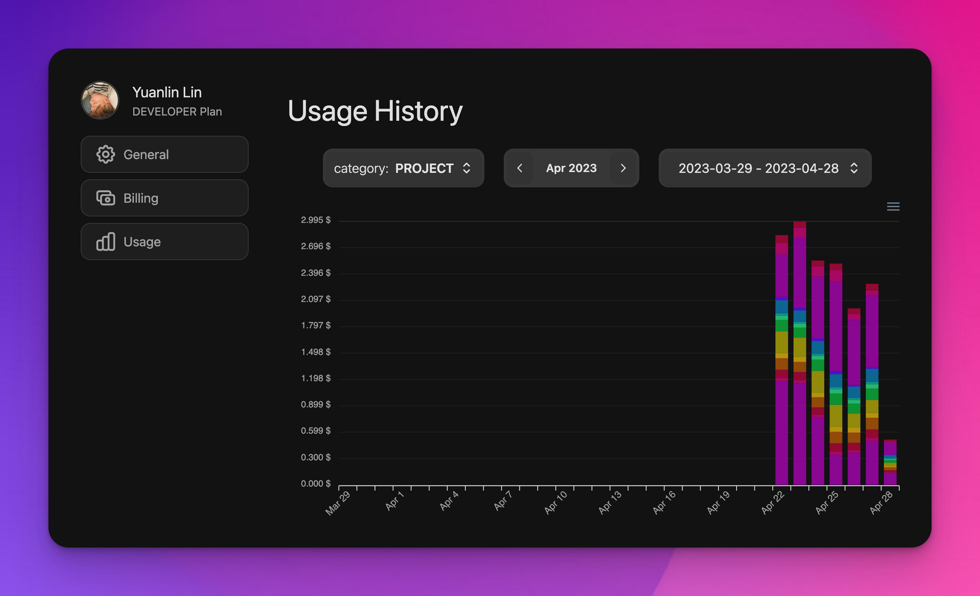The image size is (980, 596).
Task: Click the Usage bar chart icon
Action: coord(105,242)
